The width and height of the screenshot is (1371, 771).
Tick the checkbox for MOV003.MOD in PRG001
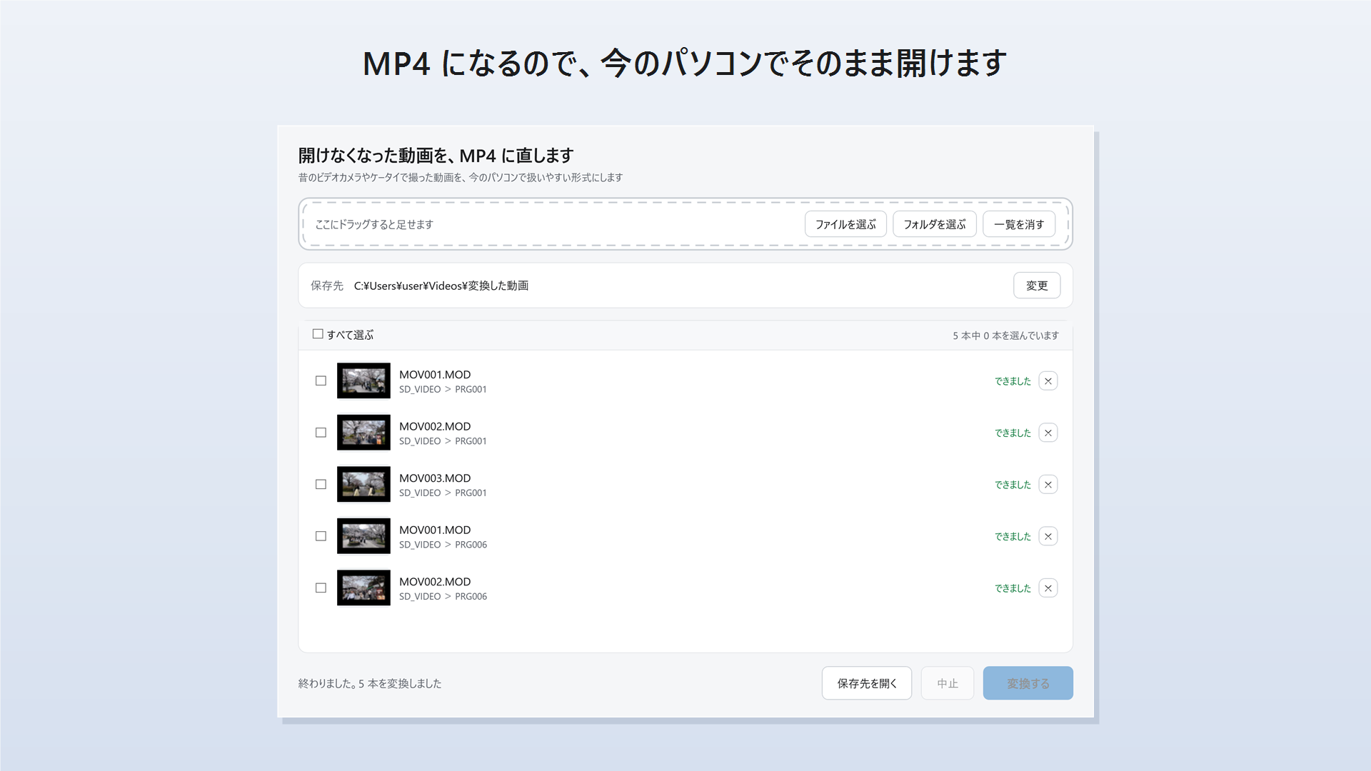(x=321, y=485)
